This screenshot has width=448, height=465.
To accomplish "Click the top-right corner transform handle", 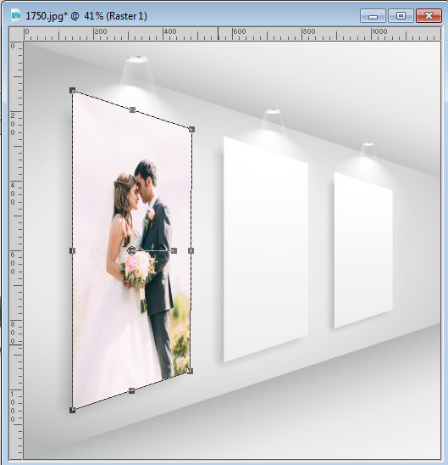I will (191, 129).
